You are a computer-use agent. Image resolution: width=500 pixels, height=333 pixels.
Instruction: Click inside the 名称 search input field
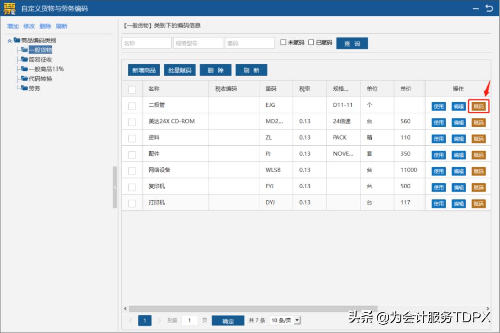pyautogui.click(x=146, y=43)
